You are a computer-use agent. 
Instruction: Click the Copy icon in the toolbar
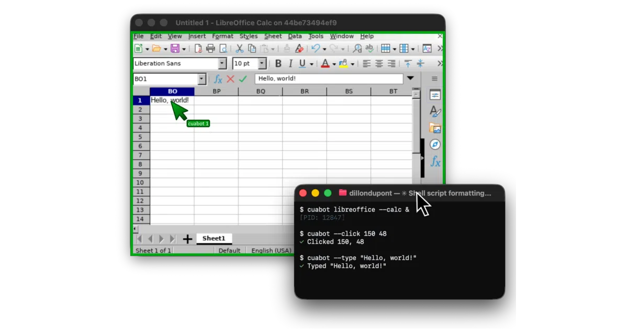(x=252, y=49)
